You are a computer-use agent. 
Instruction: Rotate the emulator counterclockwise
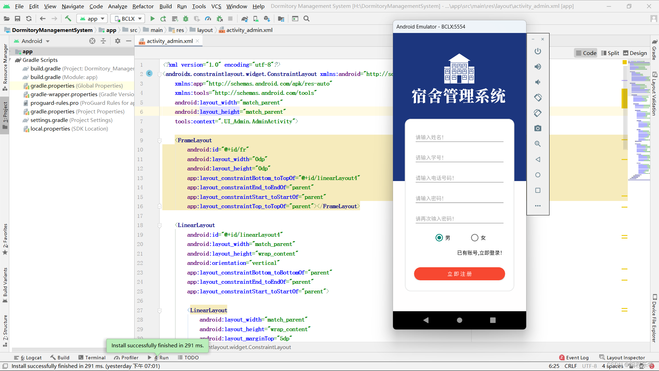click(537, 98)
